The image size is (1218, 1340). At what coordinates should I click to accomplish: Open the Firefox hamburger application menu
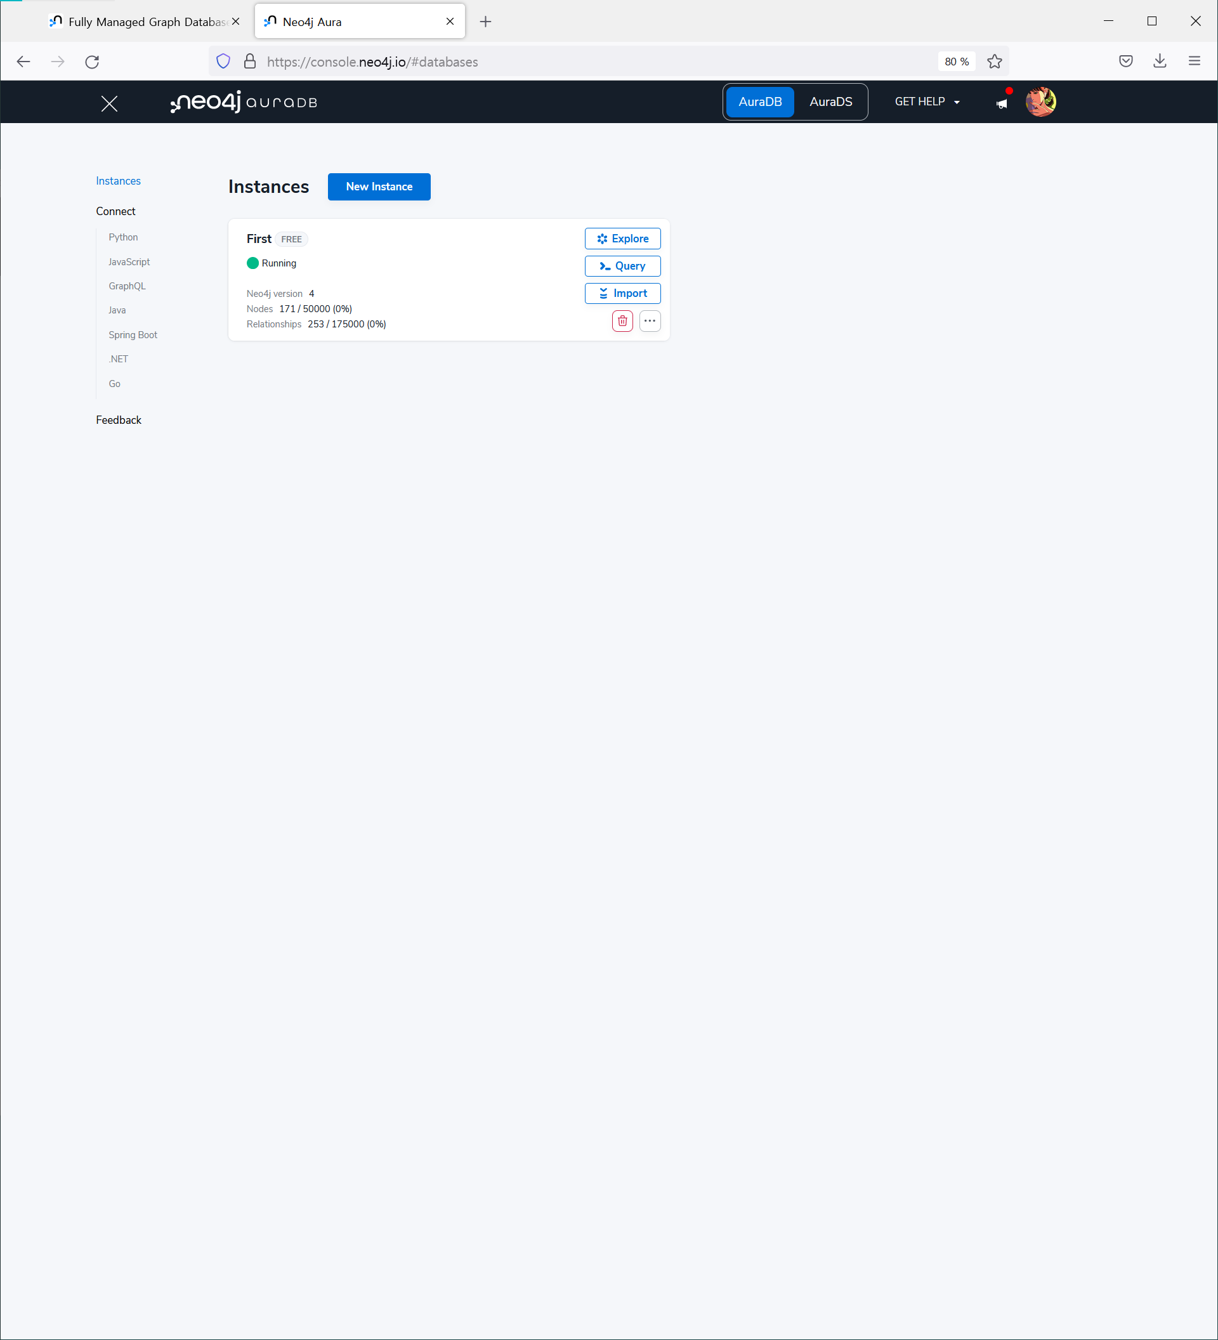click(1194, 61)
